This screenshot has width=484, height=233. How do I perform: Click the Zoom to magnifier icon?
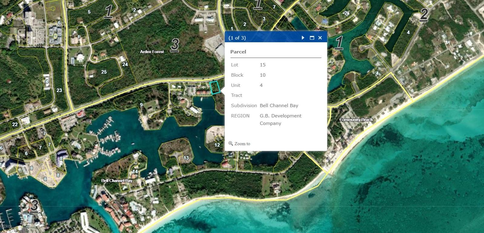point(231,143)
